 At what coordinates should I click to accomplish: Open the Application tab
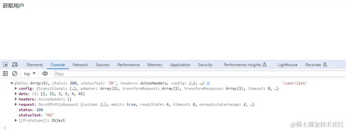point(180,65)
